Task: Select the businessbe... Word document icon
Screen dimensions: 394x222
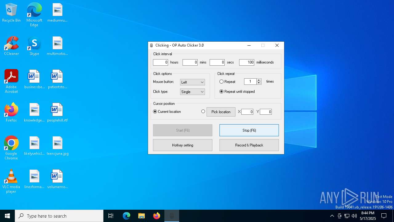Action: (34, 80)
